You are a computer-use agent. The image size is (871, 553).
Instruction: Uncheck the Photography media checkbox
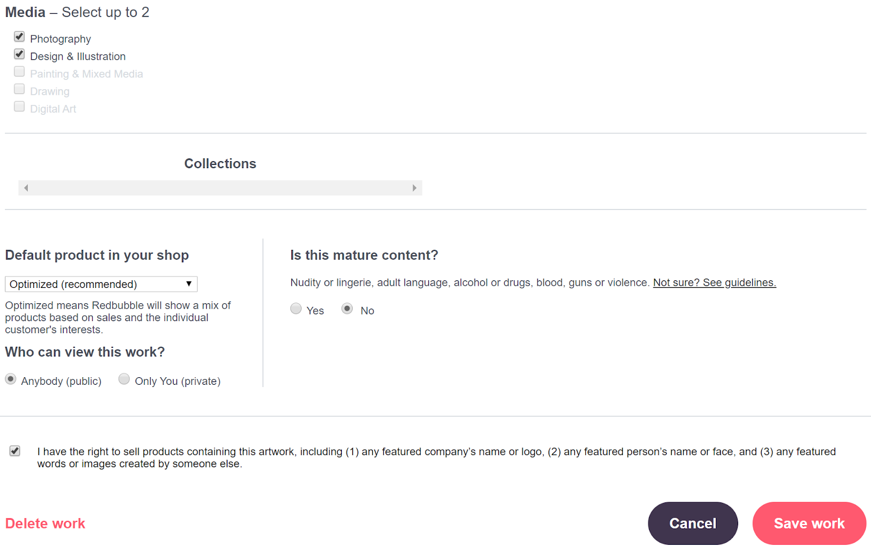coord(20,37)
